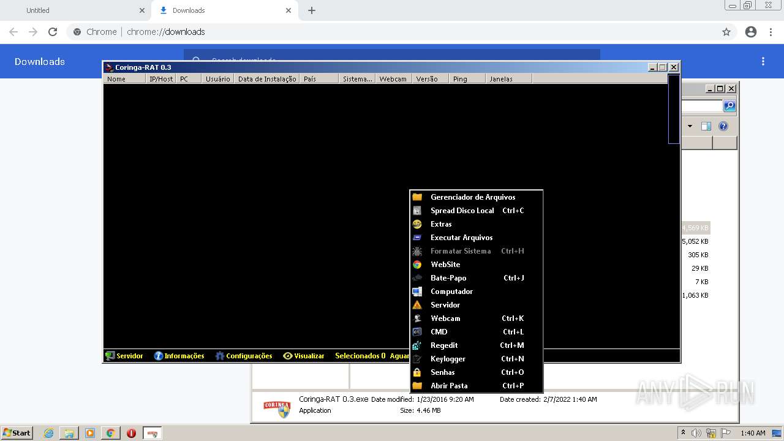Choose WebSite menu entry
784x441 pixels.
476,265
